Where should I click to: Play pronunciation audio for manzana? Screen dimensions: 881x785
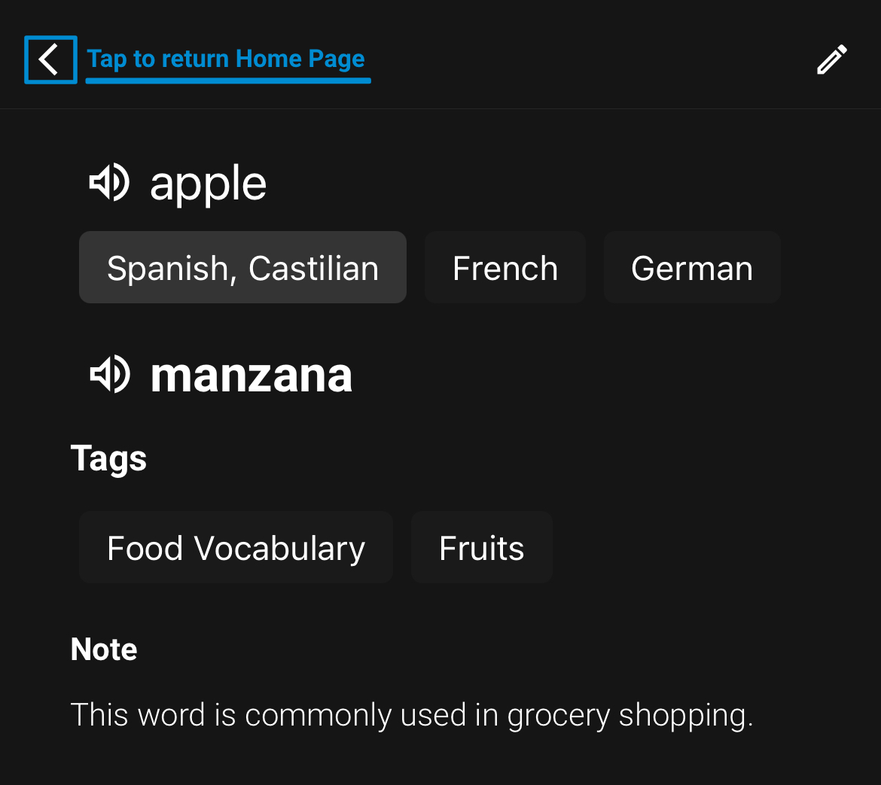(110, 374)
